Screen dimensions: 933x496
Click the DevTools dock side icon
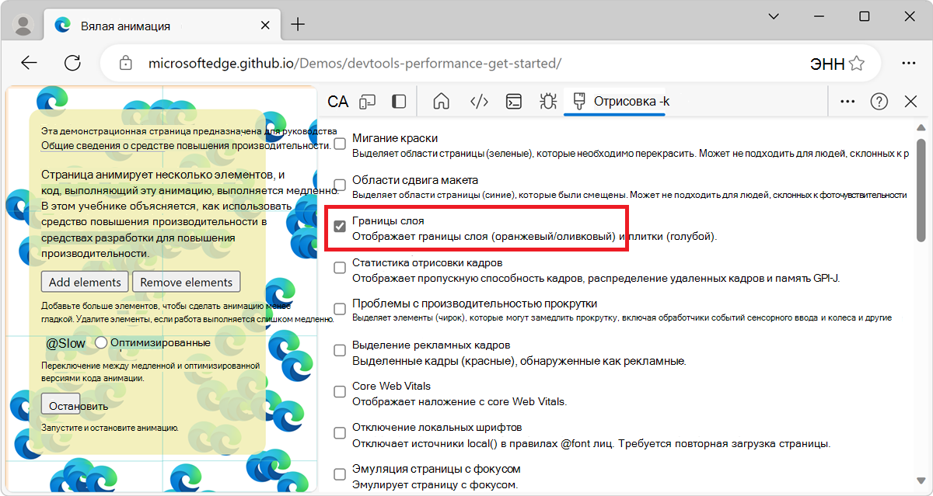(x=397, y=101)
